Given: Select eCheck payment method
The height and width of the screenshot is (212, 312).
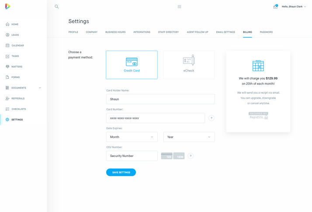Looking at the screenshot, I should [189, 65].
